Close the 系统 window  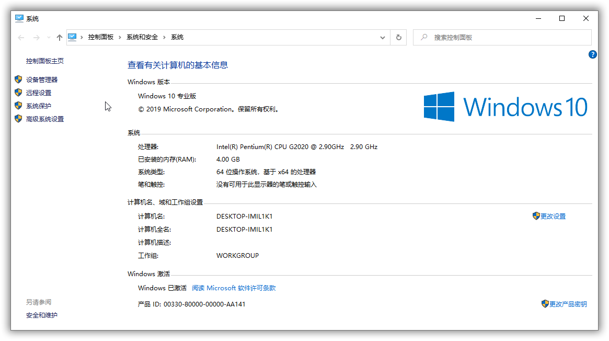pos(586,18)
